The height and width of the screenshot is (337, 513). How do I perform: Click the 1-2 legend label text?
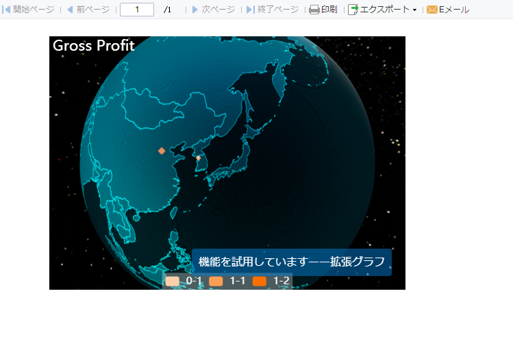[281, 281]
